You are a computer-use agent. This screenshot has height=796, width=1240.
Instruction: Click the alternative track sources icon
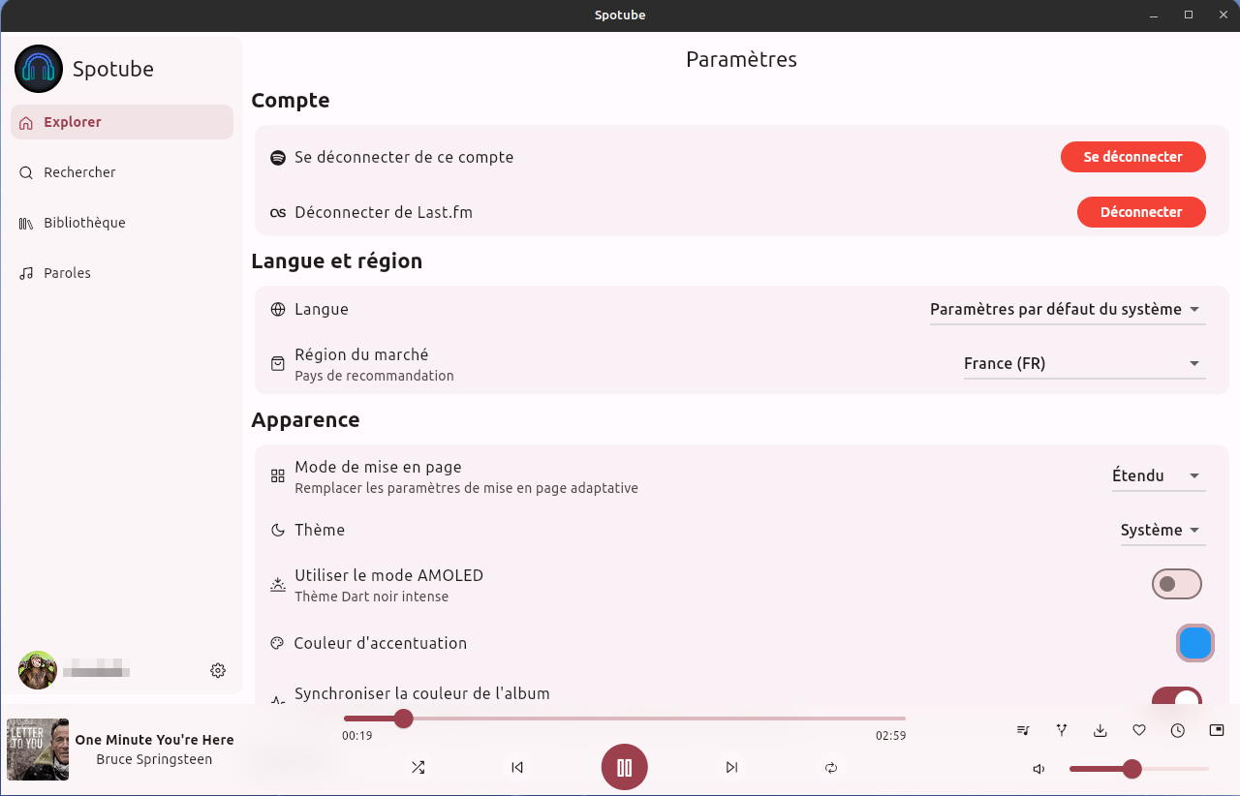[1062, 730]
